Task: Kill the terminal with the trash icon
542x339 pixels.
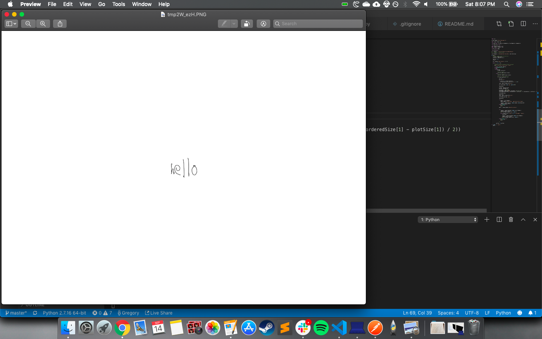Action: click(511, 220)
